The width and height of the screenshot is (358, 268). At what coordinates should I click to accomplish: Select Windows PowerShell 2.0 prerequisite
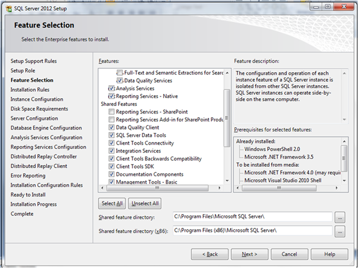point(272,149)
